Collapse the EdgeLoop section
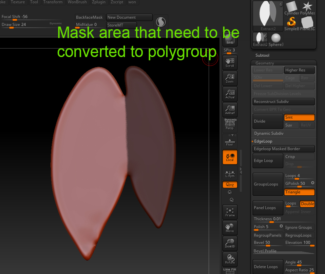 coord(264,141)
